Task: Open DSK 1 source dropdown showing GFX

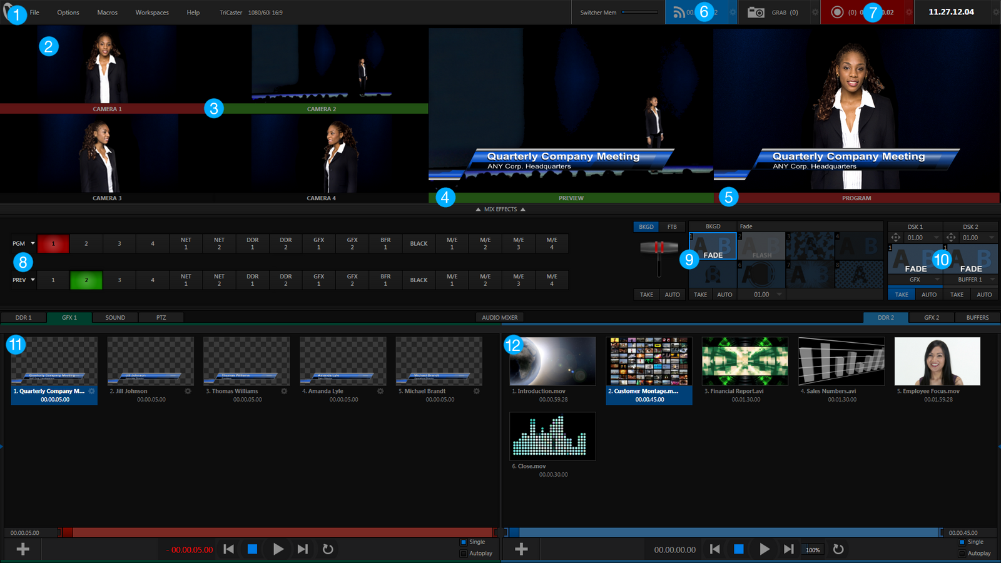Action: tap(915, 279)
